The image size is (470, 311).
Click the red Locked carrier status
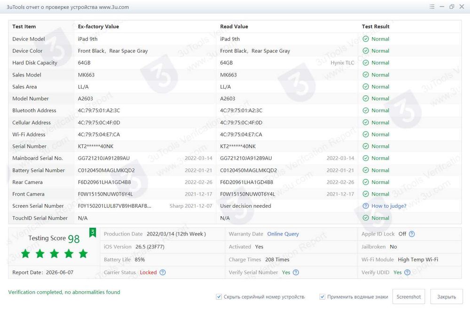[x=149, y=273]
